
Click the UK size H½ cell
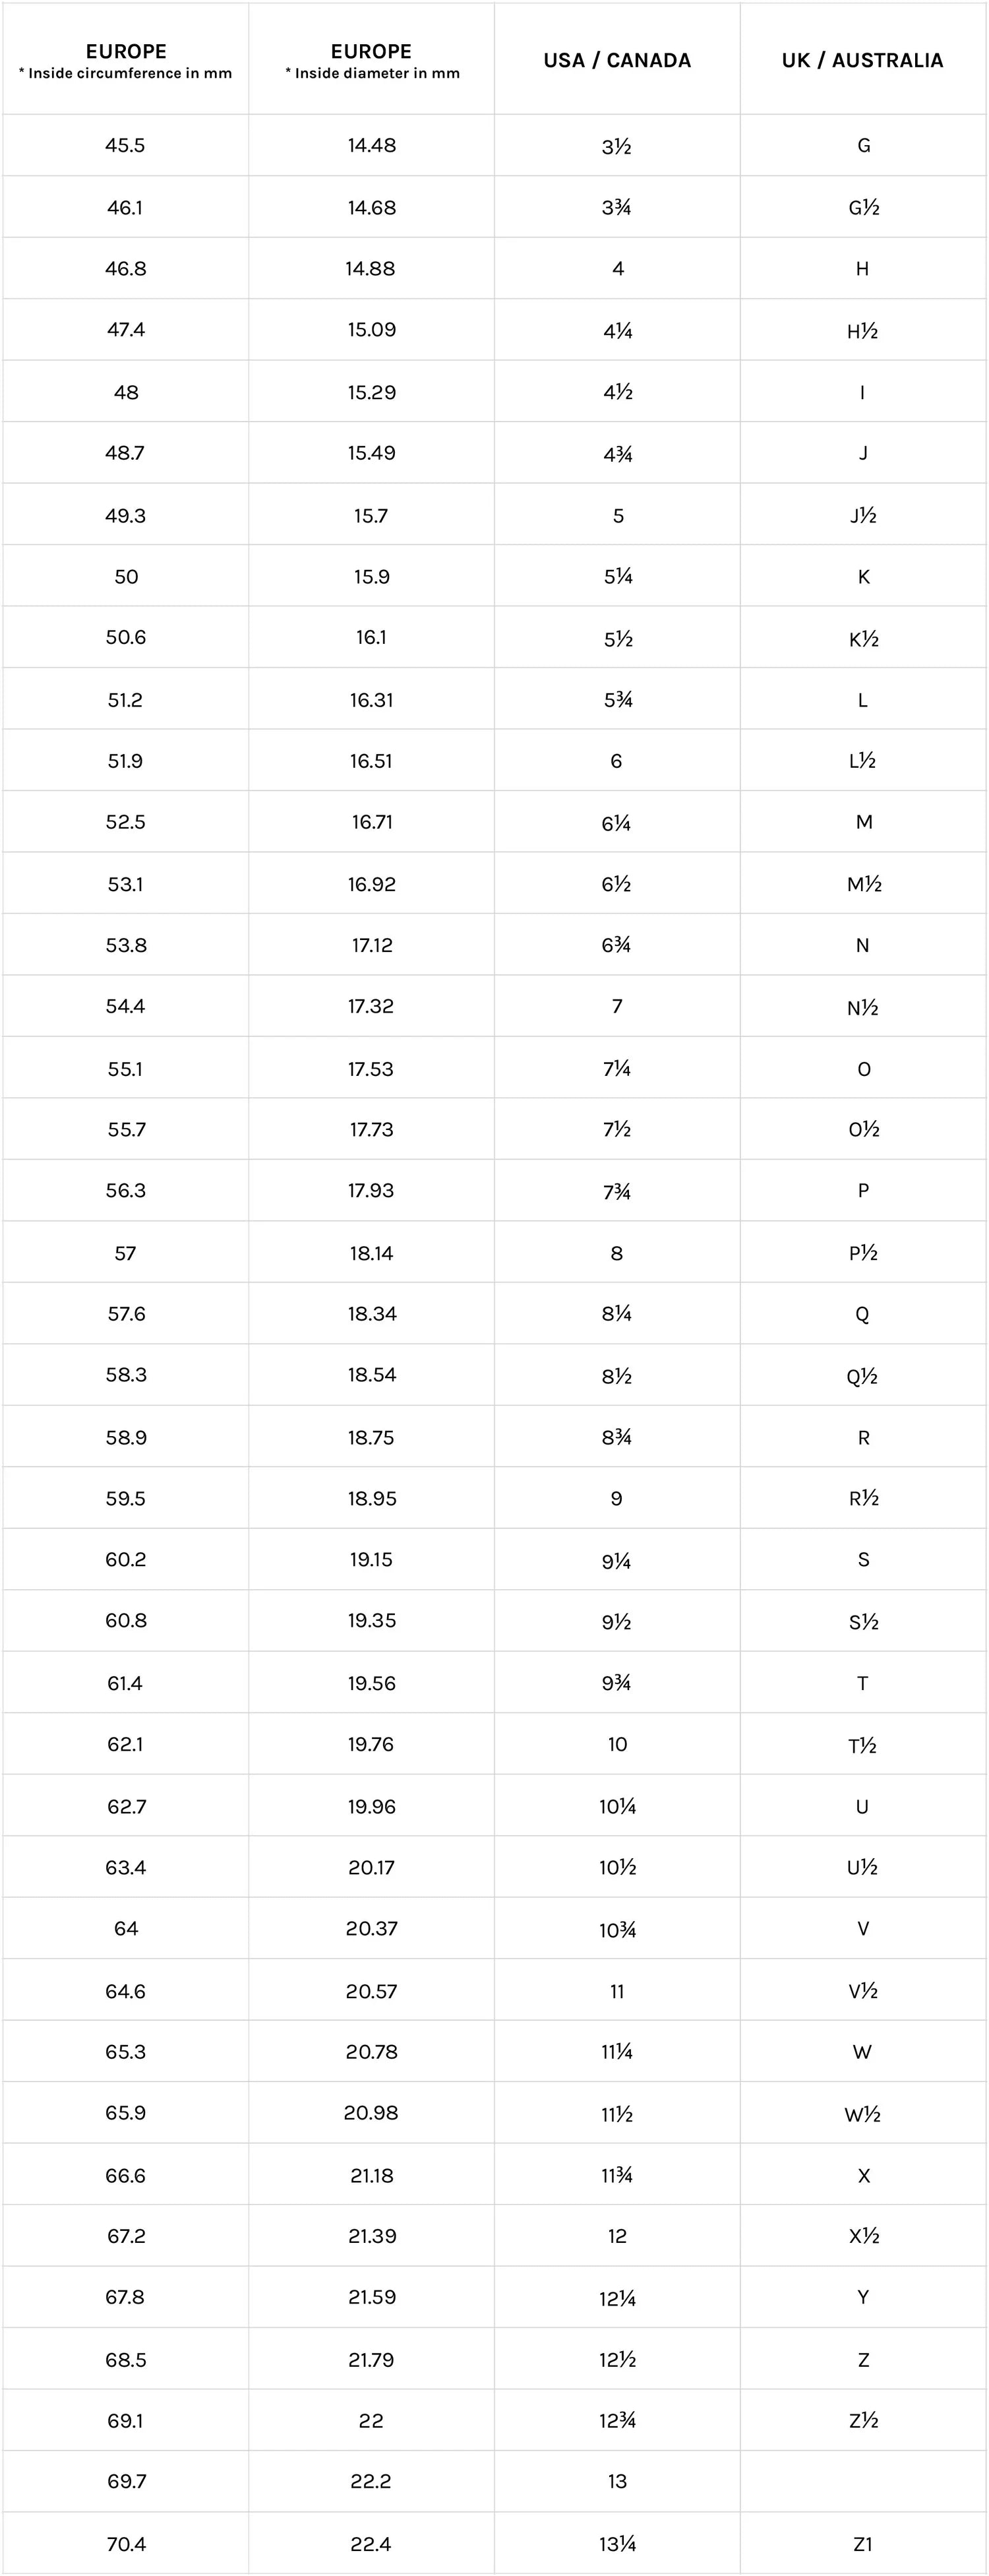coord(862,330)
